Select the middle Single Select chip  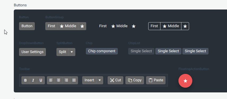168,51
